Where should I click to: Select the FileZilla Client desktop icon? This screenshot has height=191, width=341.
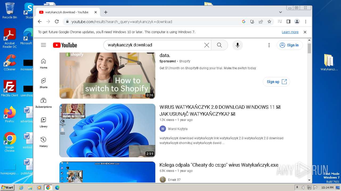point(10,88)
